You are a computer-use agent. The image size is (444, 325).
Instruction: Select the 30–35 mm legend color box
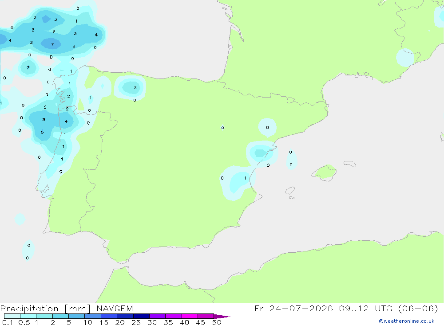pyautogui.click(x=158, y=316)
